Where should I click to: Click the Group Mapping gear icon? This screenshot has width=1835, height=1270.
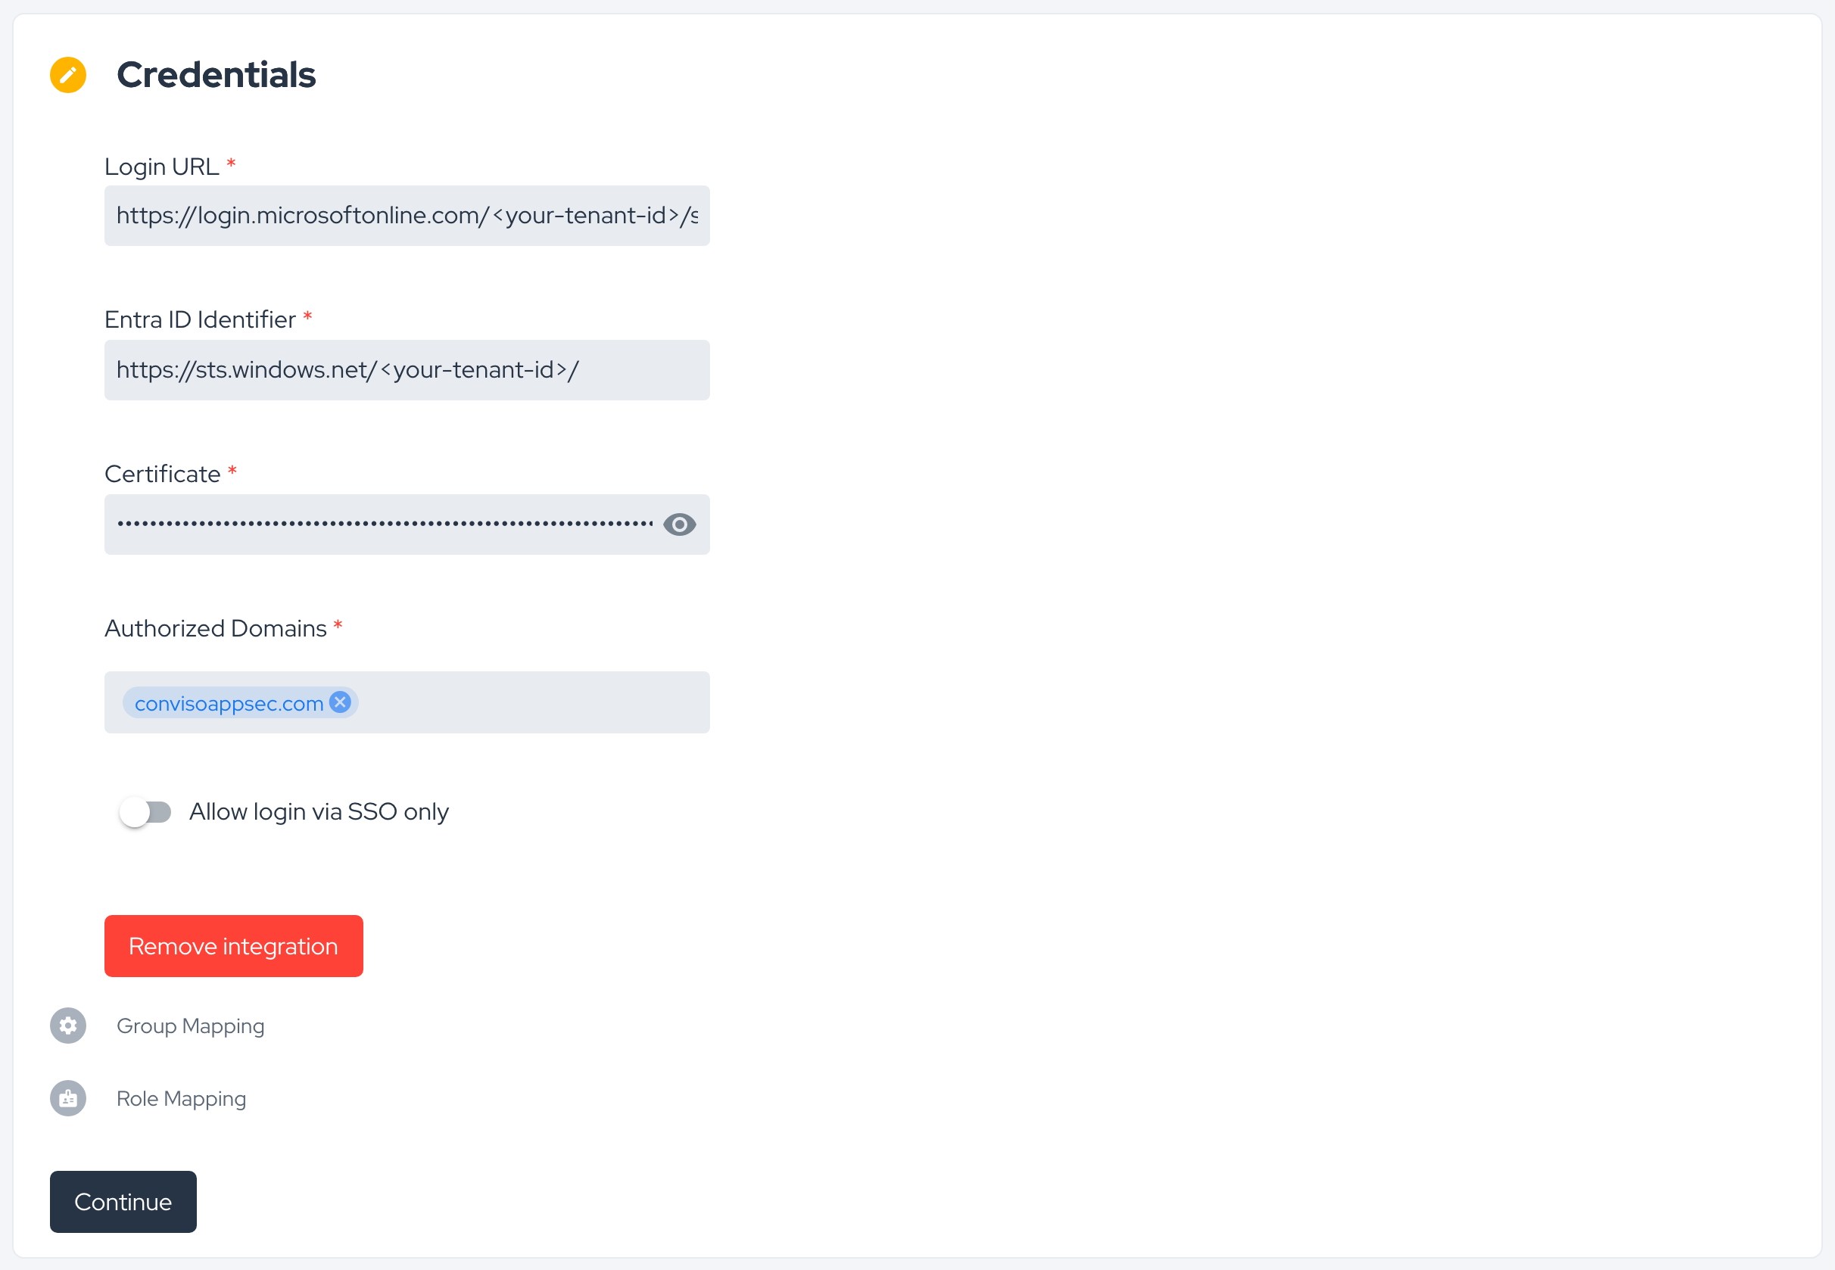tap(67, 1026)
